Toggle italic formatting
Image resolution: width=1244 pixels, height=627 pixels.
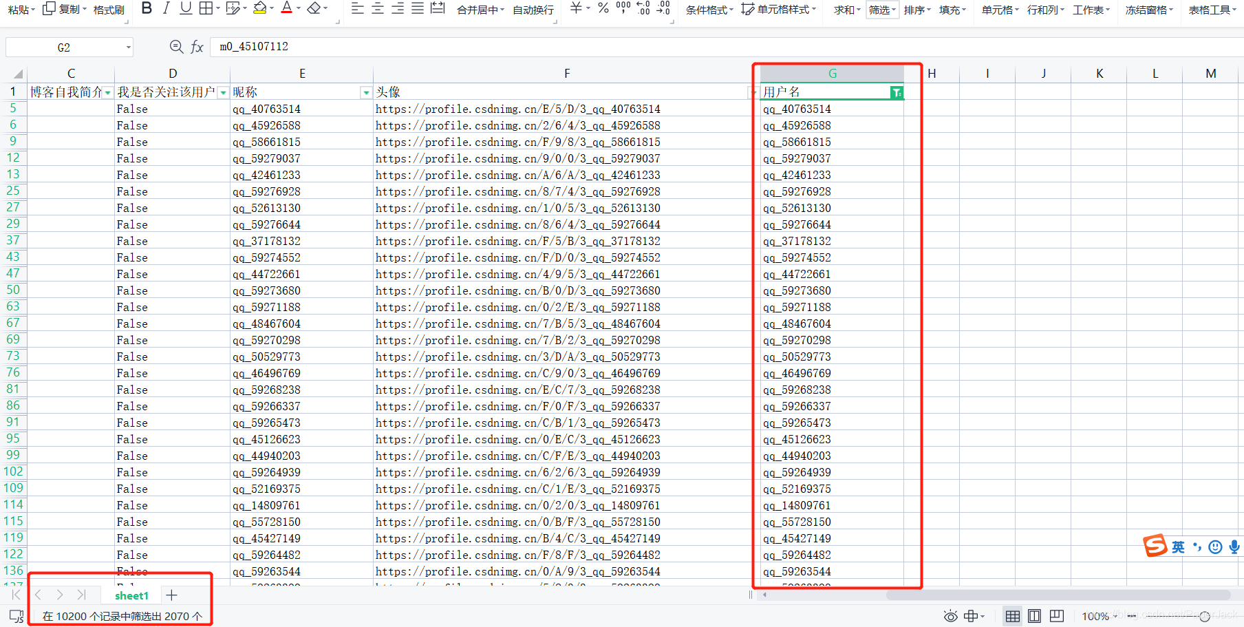(x=166, y=8)
